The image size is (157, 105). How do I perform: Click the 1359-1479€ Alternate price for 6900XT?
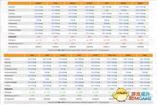(x=140, y=10)
